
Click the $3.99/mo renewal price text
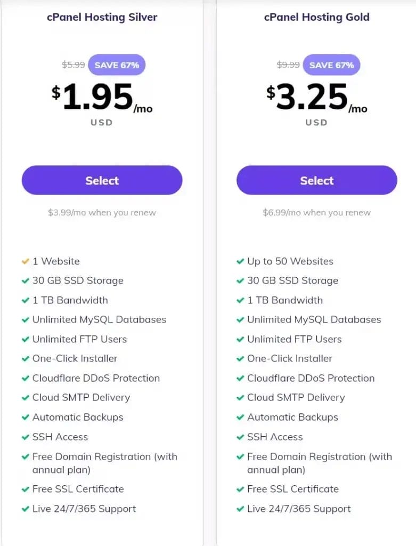click(101, 212)
